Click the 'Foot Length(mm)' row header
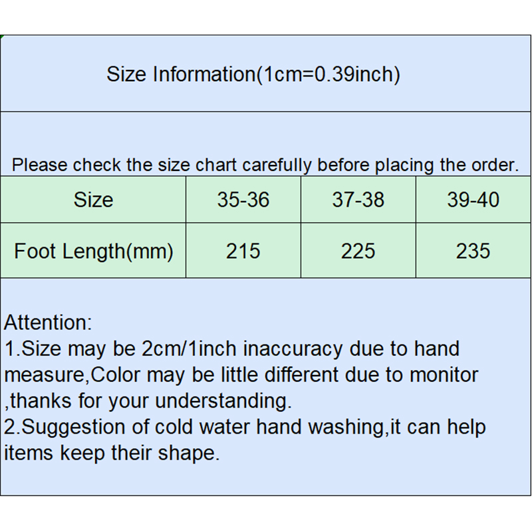 click(x=93, y=251)
